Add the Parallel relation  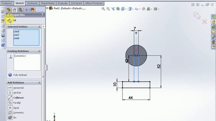coord(14,103)
